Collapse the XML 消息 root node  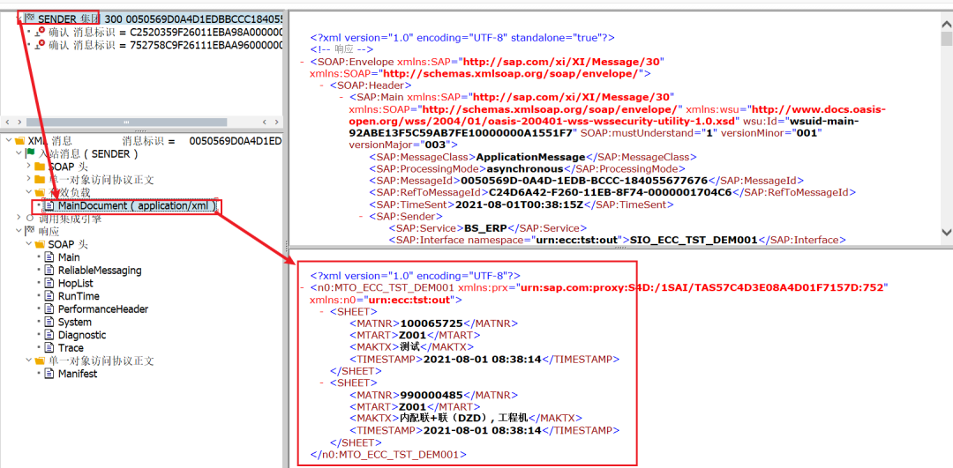(8, 141)
